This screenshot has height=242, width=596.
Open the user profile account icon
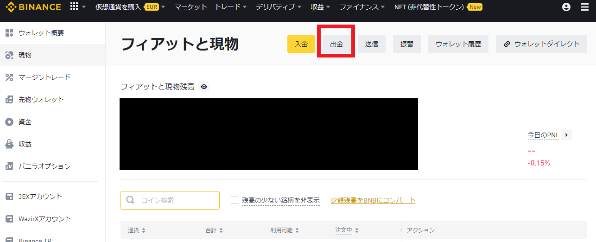(x=566, y=7)
